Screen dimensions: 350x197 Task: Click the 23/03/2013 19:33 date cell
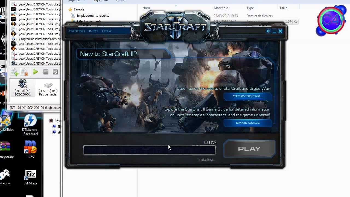(226, 16)
